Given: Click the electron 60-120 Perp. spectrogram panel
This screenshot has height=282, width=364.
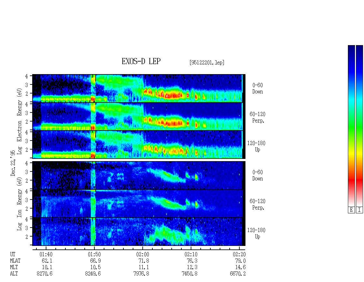Looking at the screenshot, I should (x=139, y=116).
